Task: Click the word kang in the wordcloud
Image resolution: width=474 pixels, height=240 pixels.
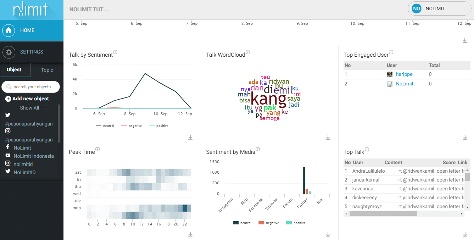Action: point(268,100)
